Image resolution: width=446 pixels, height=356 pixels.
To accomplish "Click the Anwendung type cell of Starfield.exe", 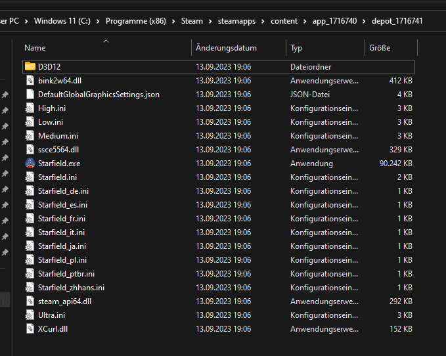I will pyautogui.click(x=311, y=164).
